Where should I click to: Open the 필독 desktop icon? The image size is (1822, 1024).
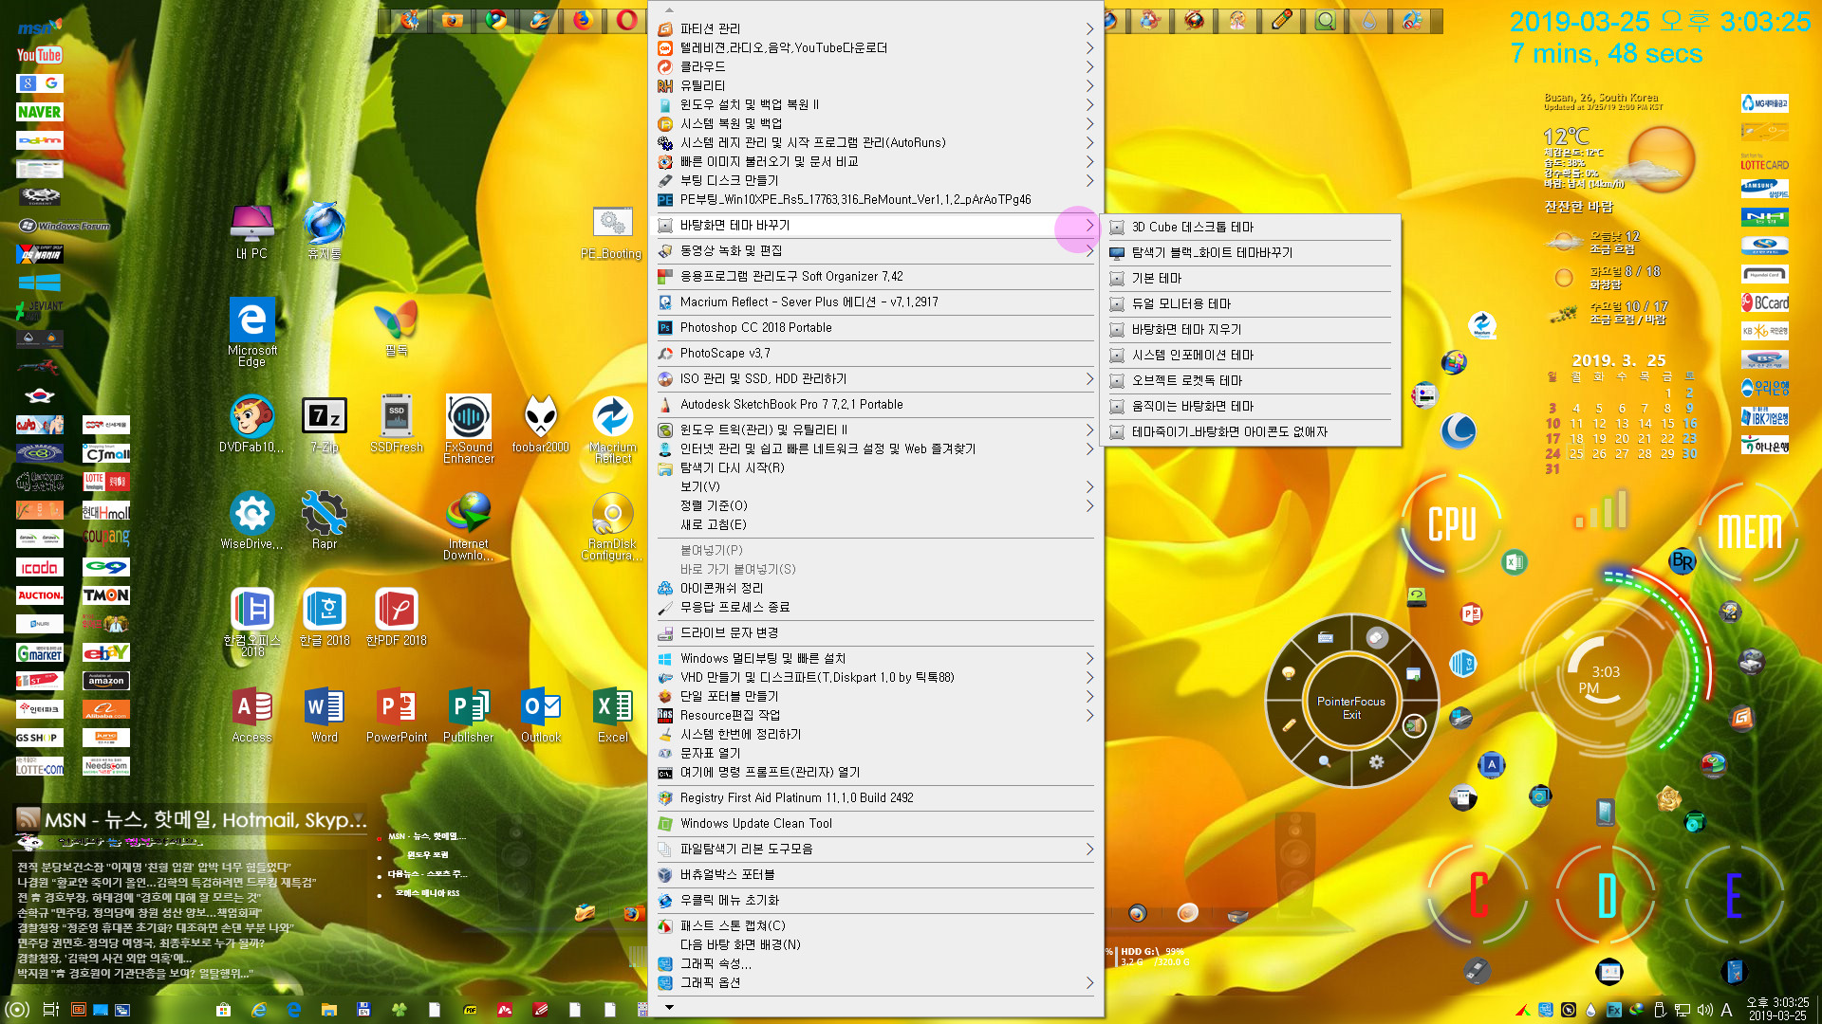(397, 327)
